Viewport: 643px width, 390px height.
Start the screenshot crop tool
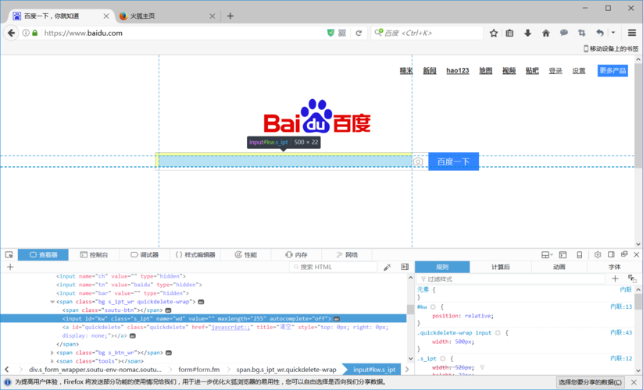(x=582, y=33)
